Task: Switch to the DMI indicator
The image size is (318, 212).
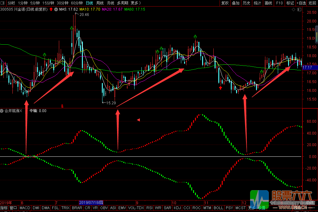Action: 36,208
